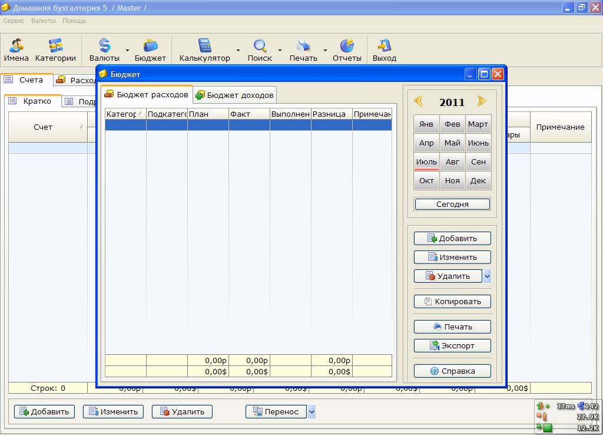Click the Отчеты pie chart icon
Screen dimensions: 603x435
coord(347,50)
